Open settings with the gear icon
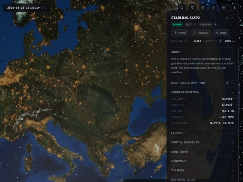 (224, 8)
